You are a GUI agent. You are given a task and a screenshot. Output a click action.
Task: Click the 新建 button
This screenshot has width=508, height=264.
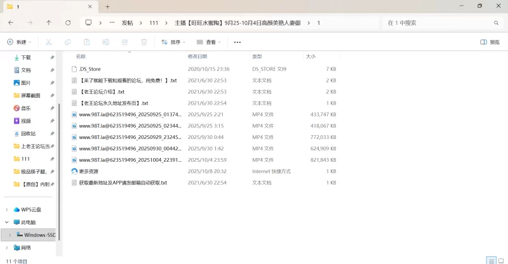click(22, 43)
